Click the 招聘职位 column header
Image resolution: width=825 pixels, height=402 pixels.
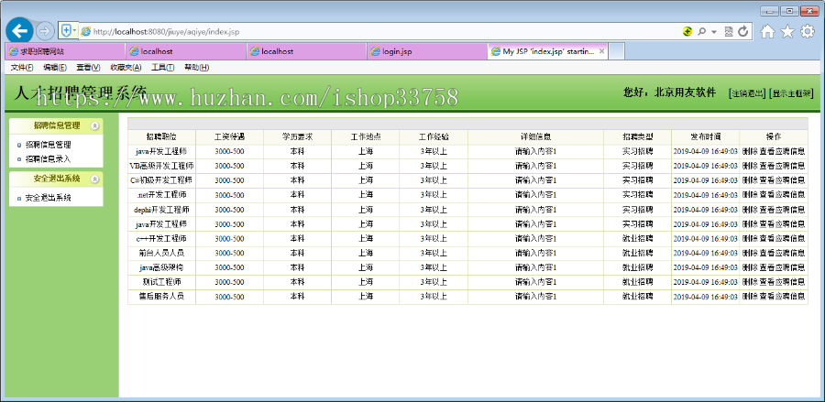(x=161, y=136)
